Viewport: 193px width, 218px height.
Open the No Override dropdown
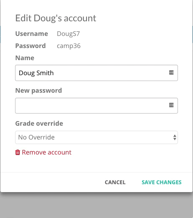(96, 137)
